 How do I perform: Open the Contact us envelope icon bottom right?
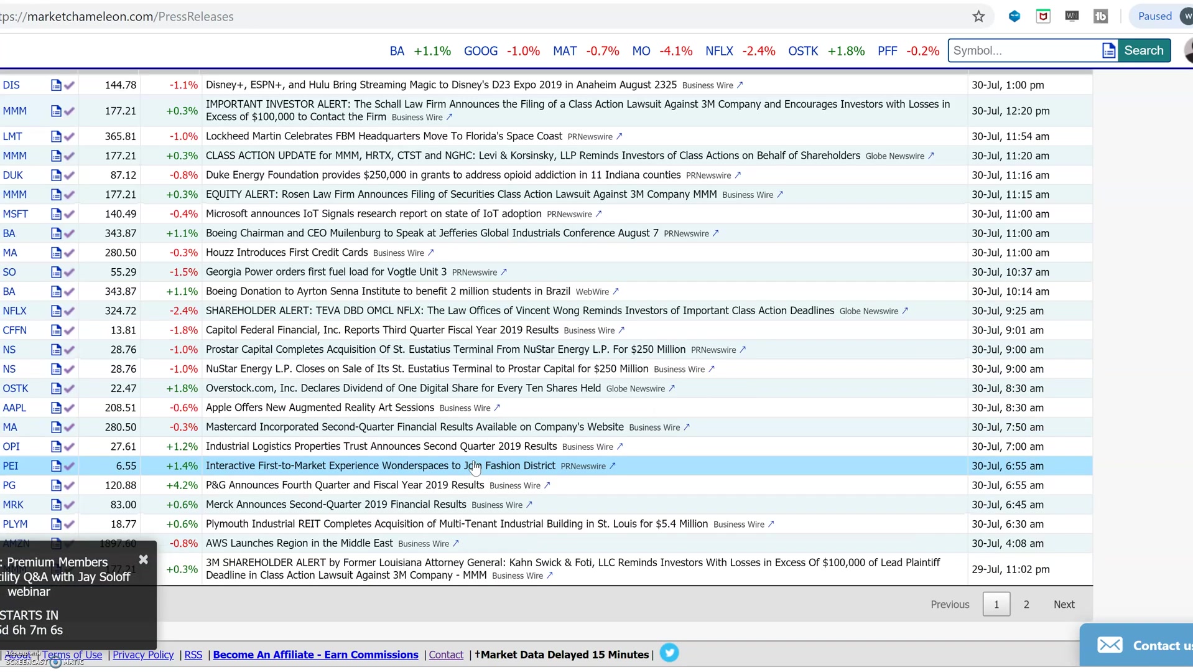point(1111,645)
